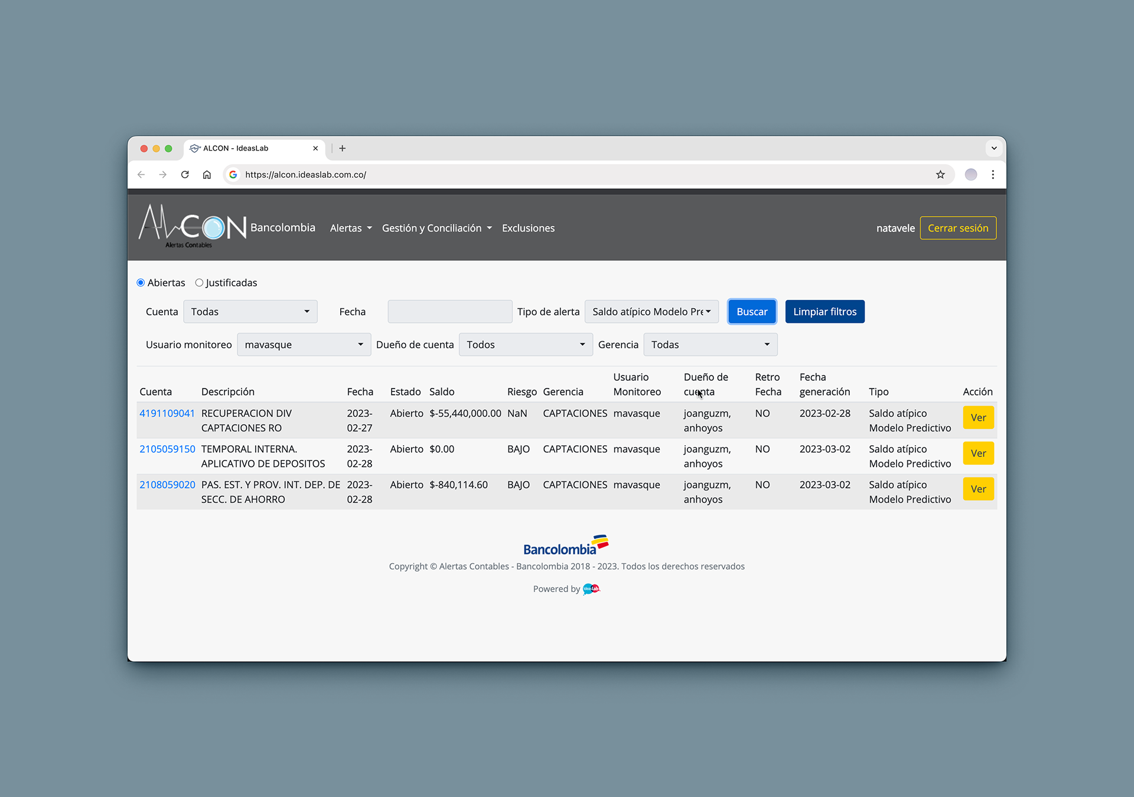Open the Chrome three-dot menu
Screen dimensions: 1134x797
pyautogui.click(x=993, y=175)
